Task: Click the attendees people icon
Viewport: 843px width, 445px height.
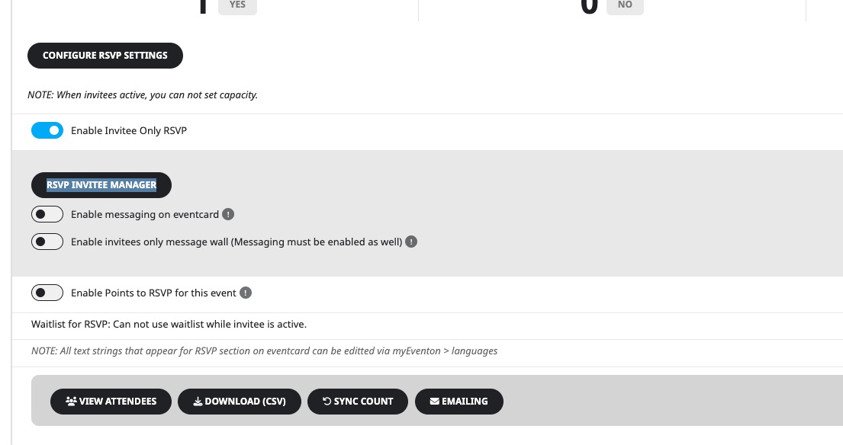Action: click(x=71, y=401)
